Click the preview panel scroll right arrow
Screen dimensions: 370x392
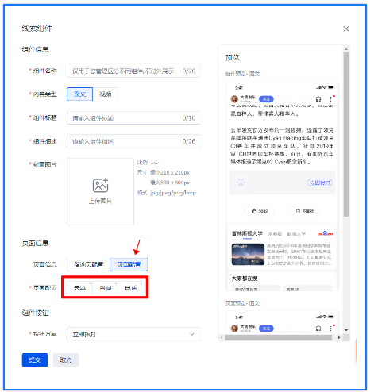click(x=339, y=337)
